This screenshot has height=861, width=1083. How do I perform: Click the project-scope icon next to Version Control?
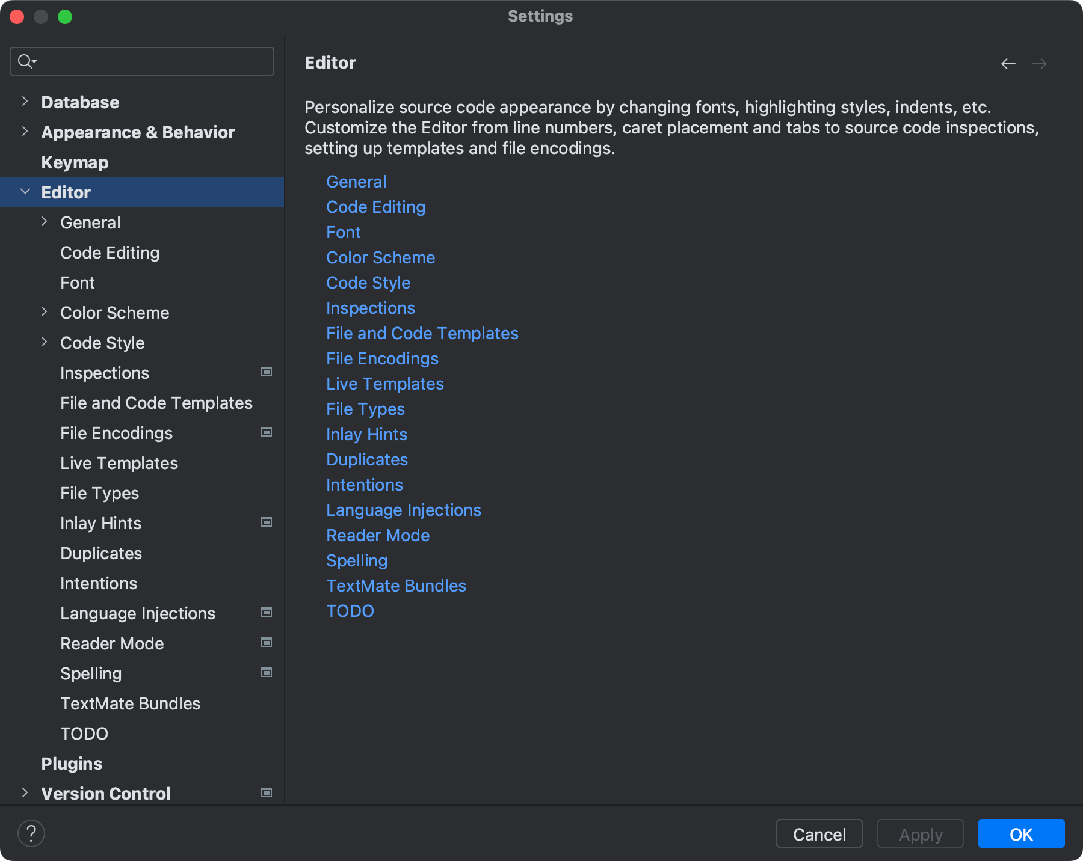pyautogui.click(x=266, y=793)
